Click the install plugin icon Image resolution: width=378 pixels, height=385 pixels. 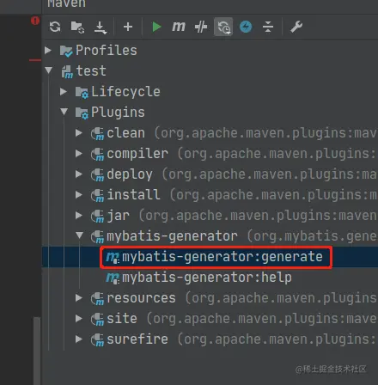pos(98,196)
